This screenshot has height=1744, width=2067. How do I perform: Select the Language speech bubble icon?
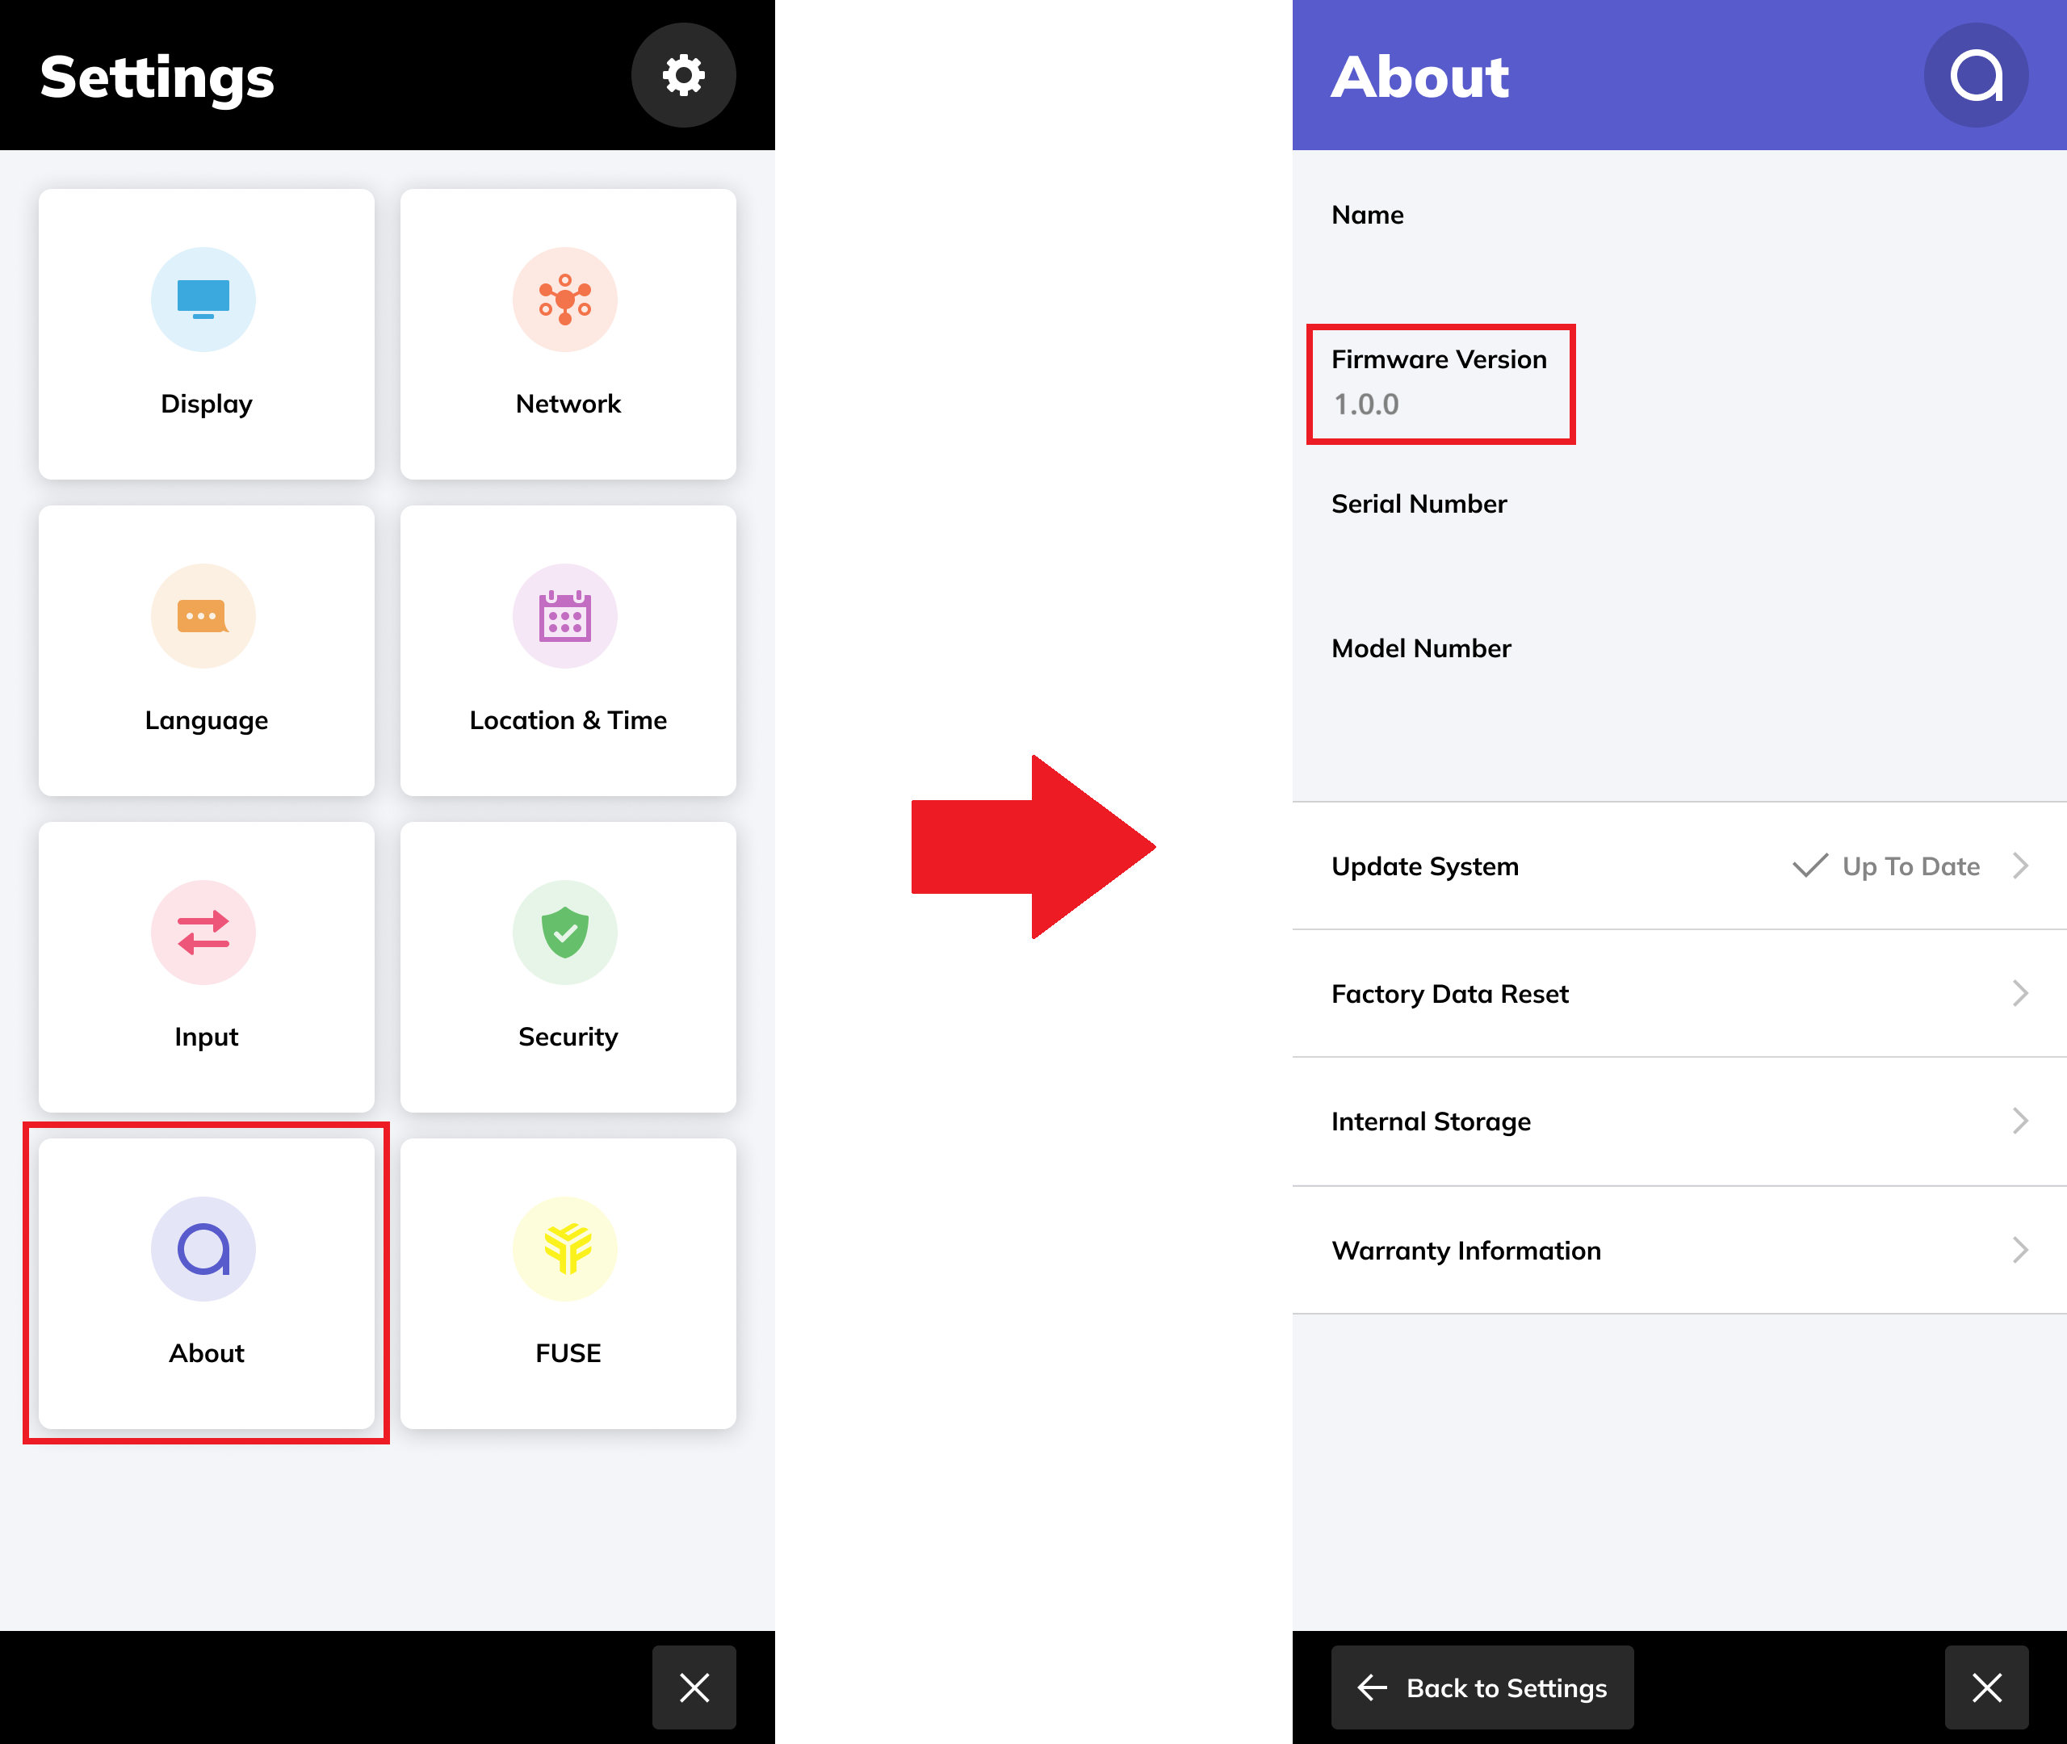[203, 616]
